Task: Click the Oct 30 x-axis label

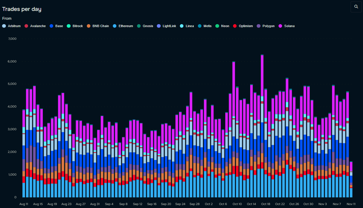Action: (x=308, y=204)
